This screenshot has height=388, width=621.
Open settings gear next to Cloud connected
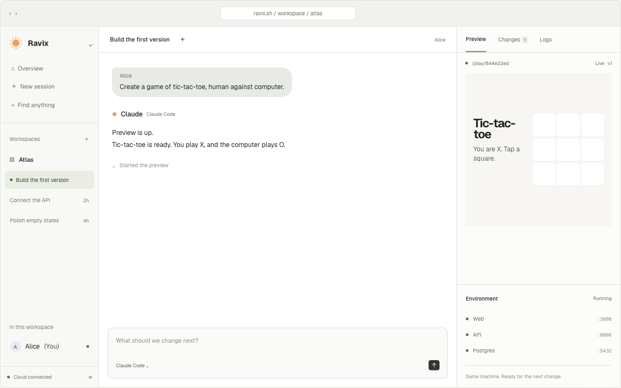click(90, 377)
